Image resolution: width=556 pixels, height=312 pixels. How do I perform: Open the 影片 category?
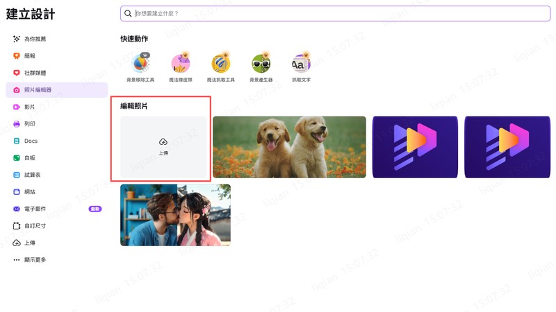point(57,107)
